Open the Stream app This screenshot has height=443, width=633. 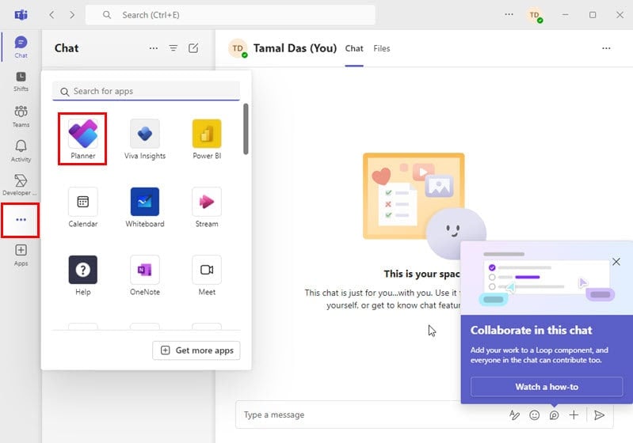coord(207,207)
